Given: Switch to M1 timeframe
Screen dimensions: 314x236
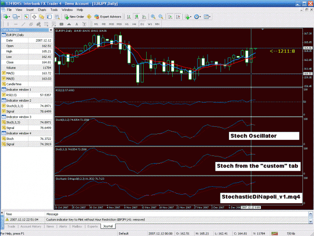Looking at the screenshot, I should pos(96,24).
